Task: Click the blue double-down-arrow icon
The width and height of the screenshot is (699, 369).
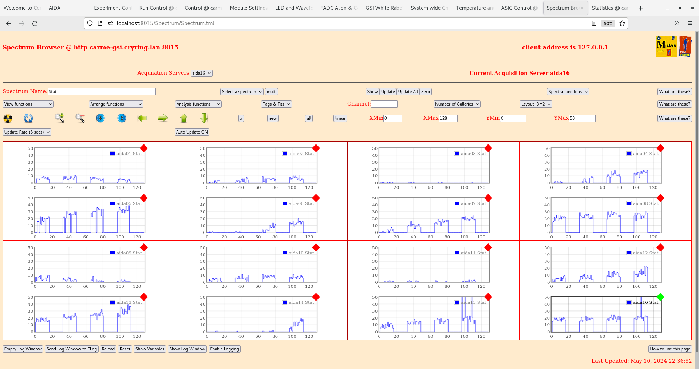Action: pos(100,118)
